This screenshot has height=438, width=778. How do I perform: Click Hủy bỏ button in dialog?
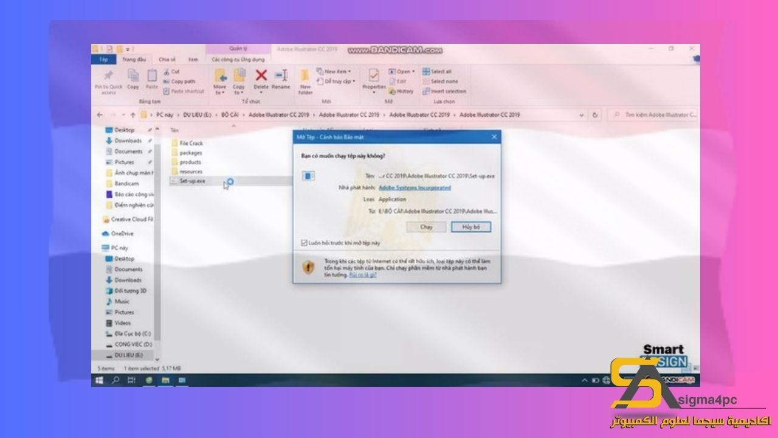(470, 226)
